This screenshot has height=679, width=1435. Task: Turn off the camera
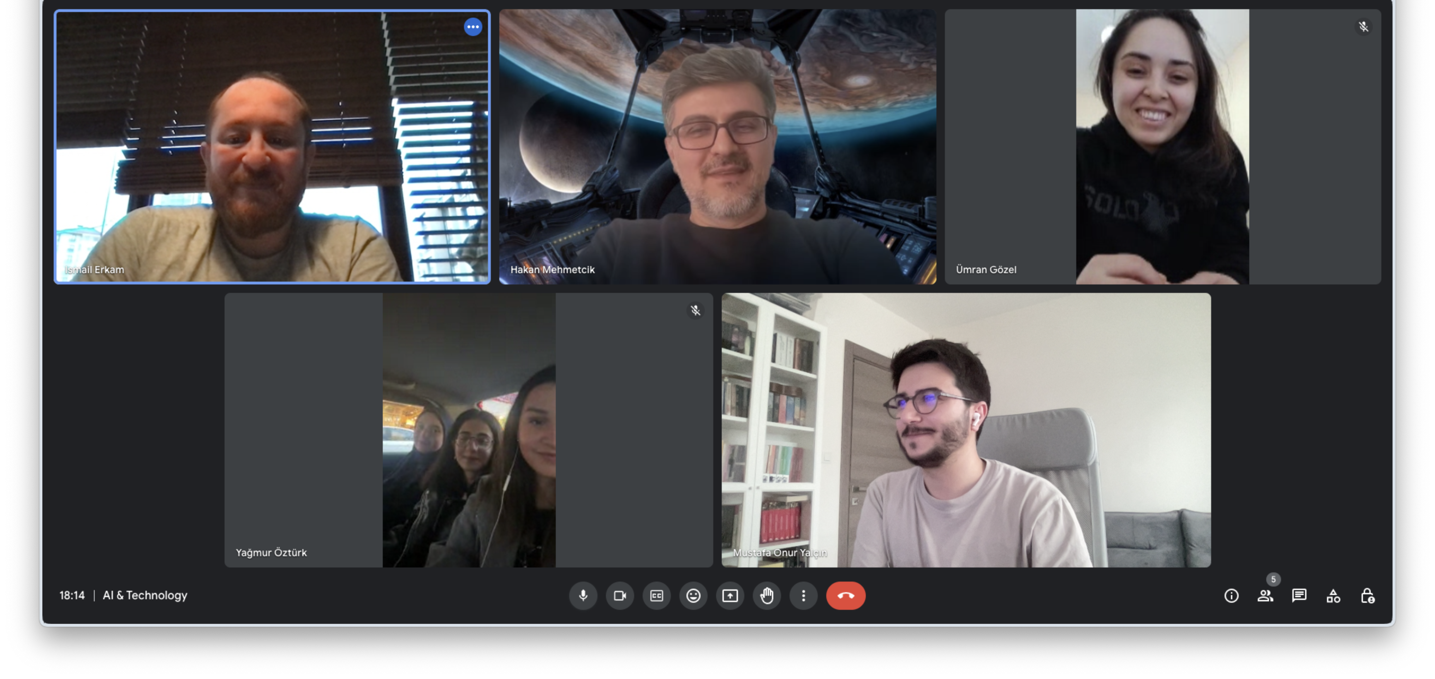pos(619,595)
